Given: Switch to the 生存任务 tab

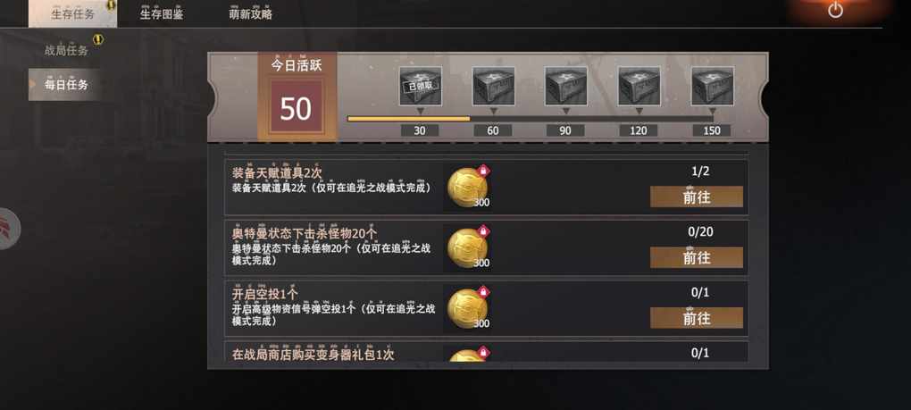Looking at the screenshot, I should [x=72, y=14].
